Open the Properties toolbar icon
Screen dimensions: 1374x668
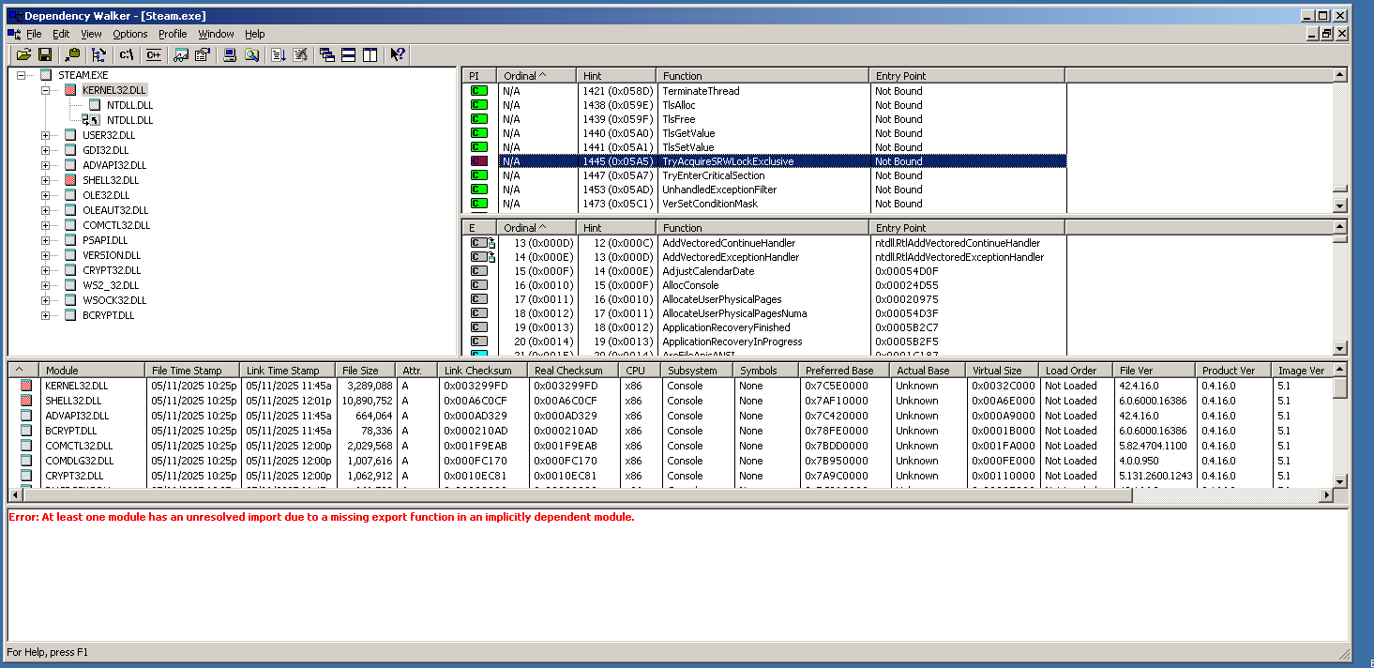pos(202,54)
